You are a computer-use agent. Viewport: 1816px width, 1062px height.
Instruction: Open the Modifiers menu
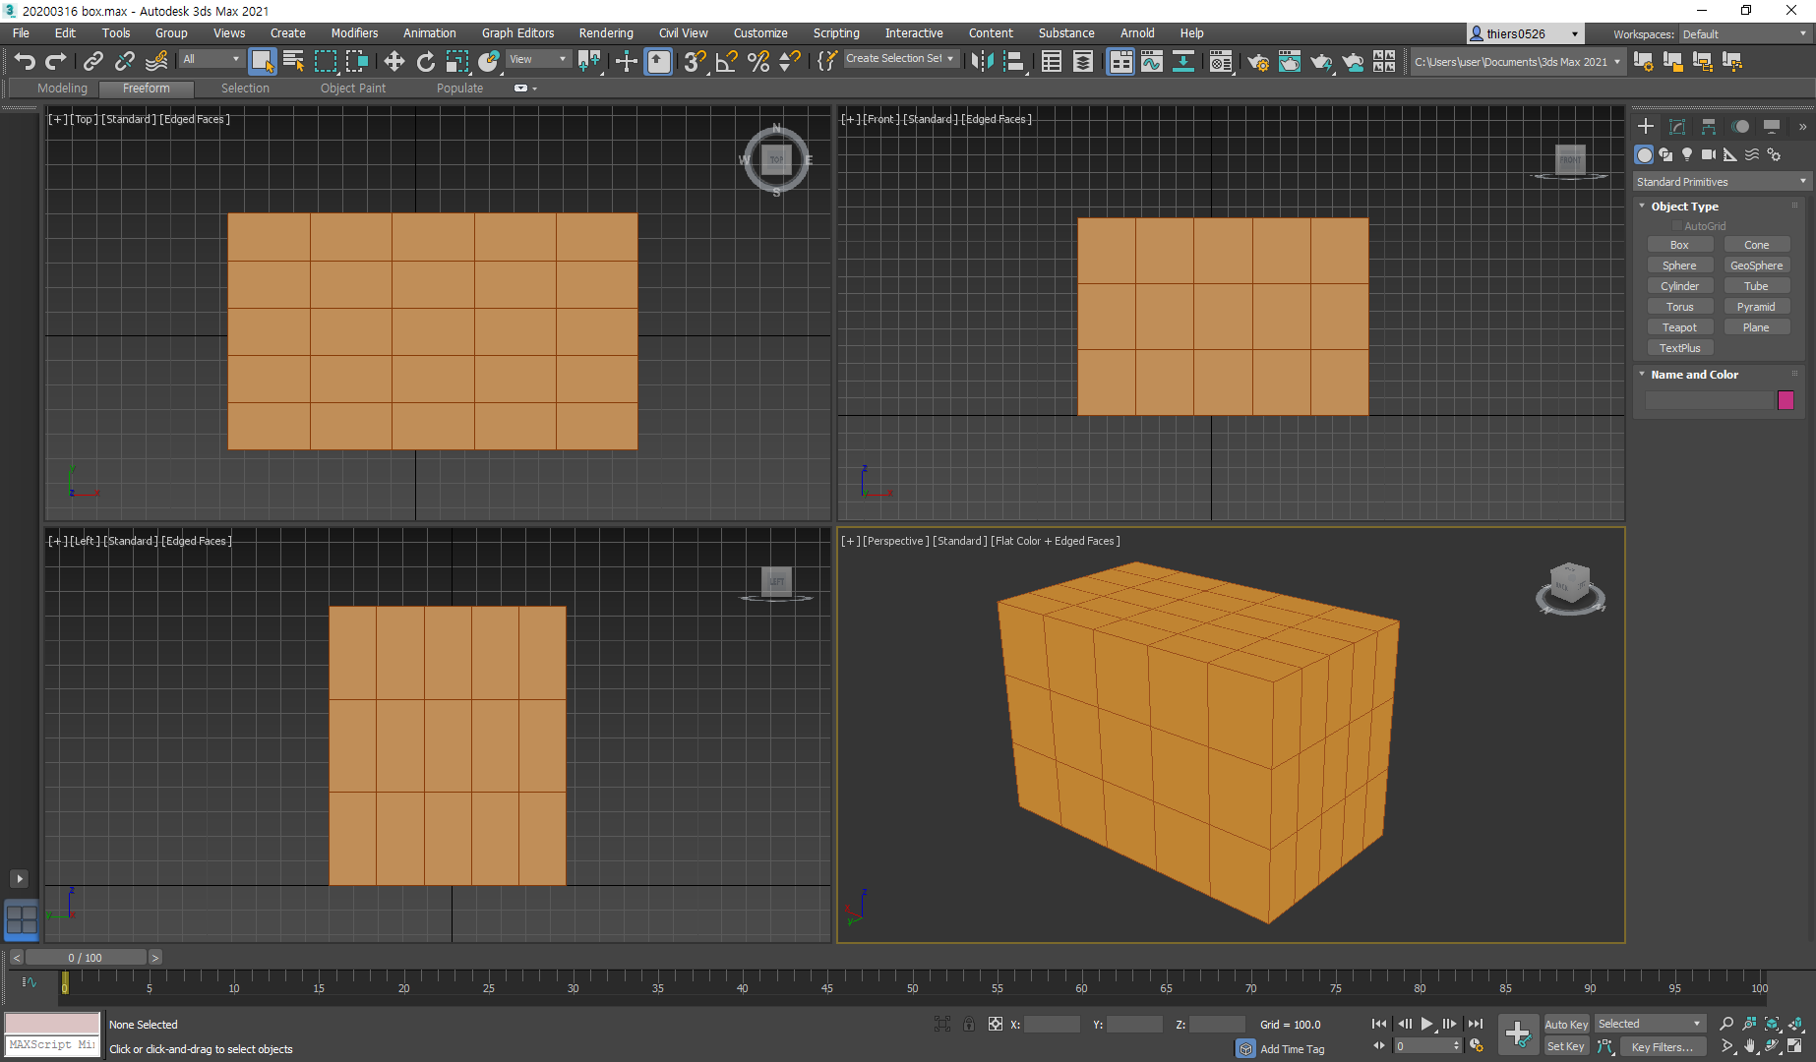click(354, 33)
